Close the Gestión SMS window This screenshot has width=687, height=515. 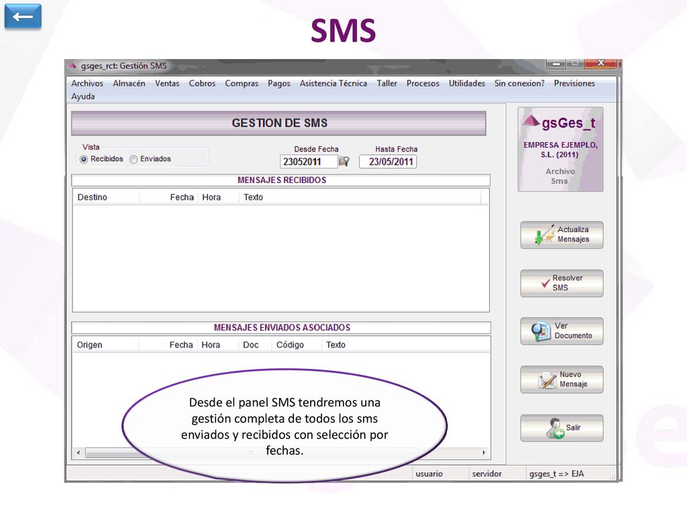[x=601, y=64]
